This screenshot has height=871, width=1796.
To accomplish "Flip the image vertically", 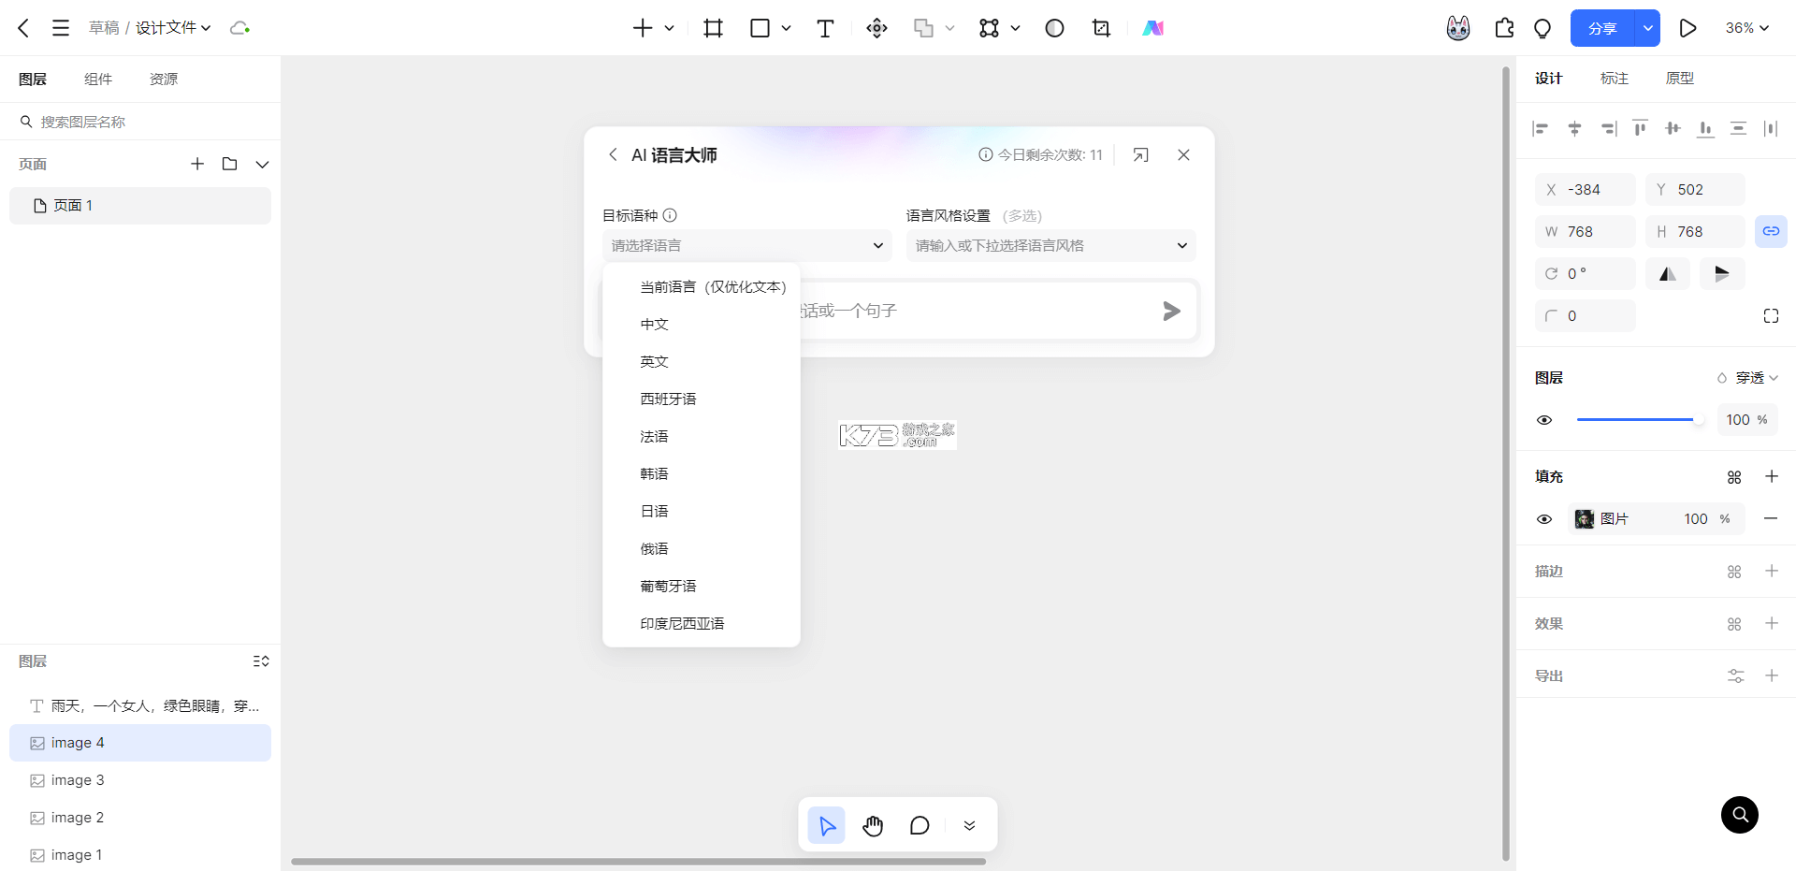I will [1722, 273].
